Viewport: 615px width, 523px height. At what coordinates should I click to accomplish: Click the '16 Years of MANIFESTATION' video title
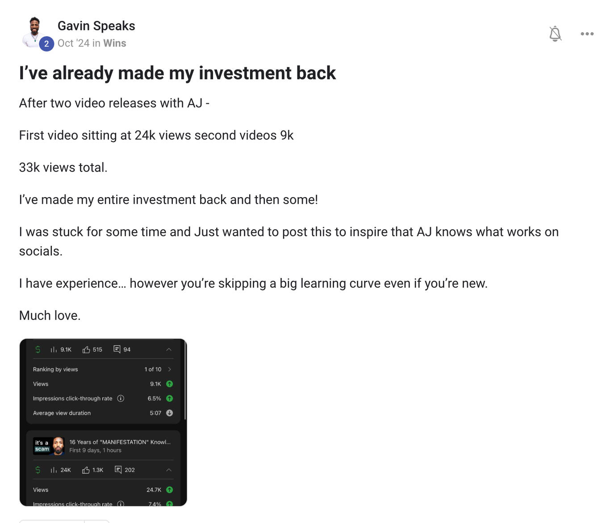click(120, 442)
